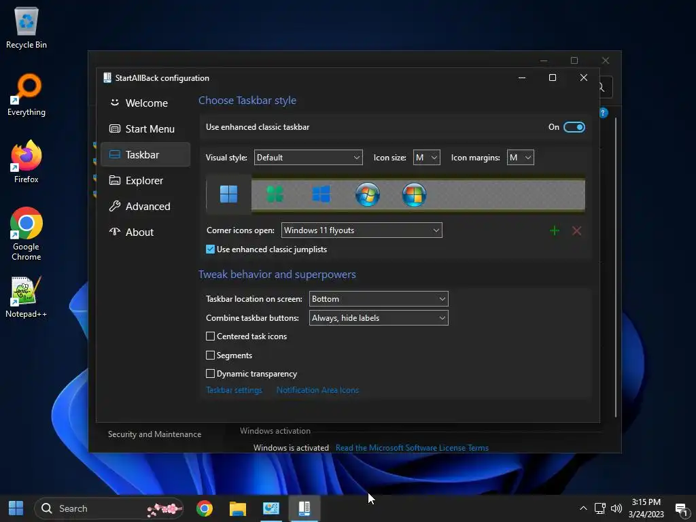Image resolution: width=696 pixels, height=522 pixels.
Task: Click the Tweak behavior and superpowers heading
Action: (x=277, y=275)
